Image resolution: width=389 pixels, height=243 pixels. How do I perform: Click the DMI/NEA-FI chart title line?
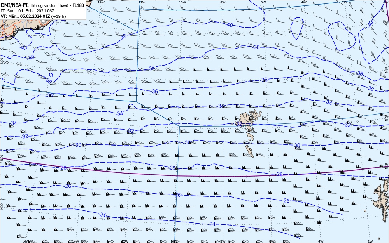pos(42,5)
